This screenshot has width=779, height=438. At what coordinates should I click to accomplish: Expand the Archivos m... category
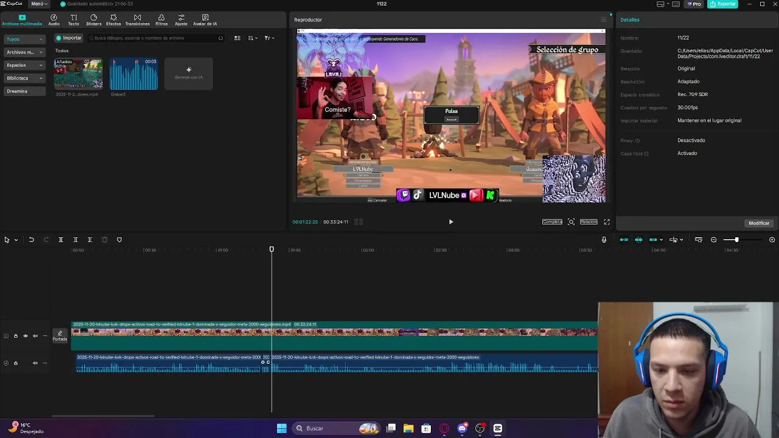coord(24,52)
